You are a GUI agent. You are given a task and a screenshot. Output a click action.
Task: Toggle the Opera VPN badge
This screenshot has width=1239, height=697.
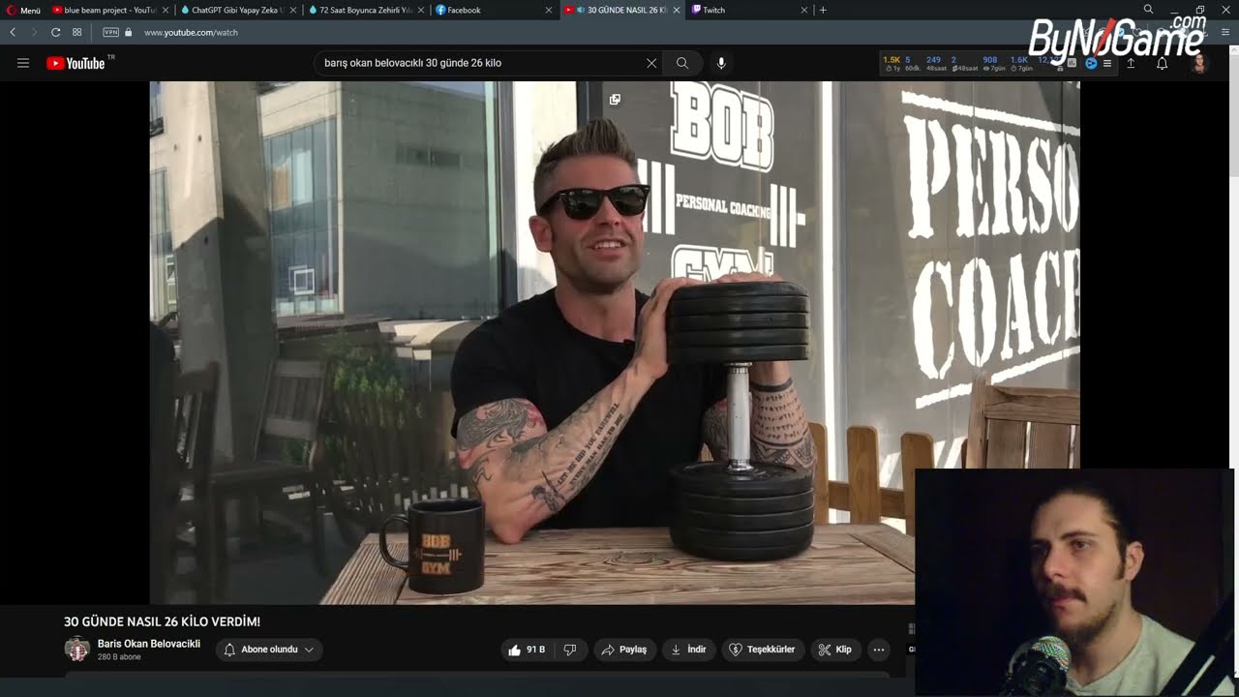(110, 32)
